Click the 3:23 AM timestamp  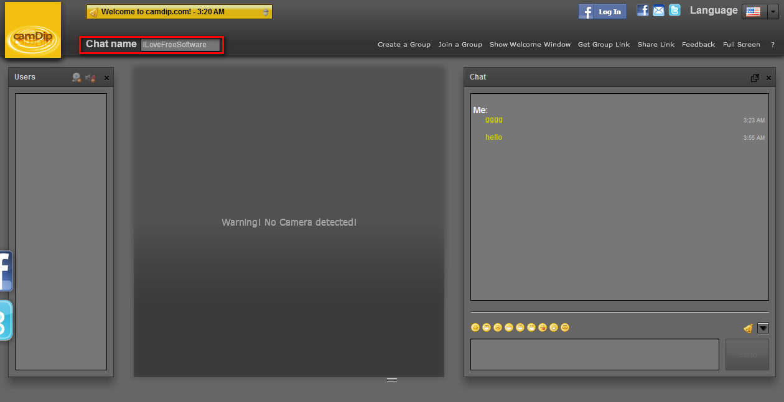coord(754,121)
